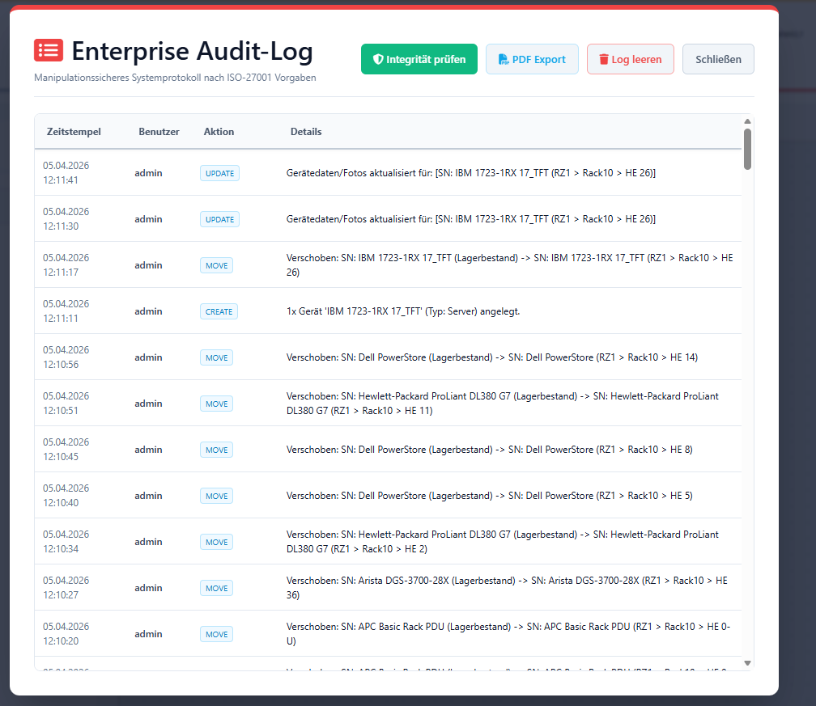The height and width of the screenshot is (706, 816).
Task: Click the Enterprise Audit-Log title
Action: (192, 51)
